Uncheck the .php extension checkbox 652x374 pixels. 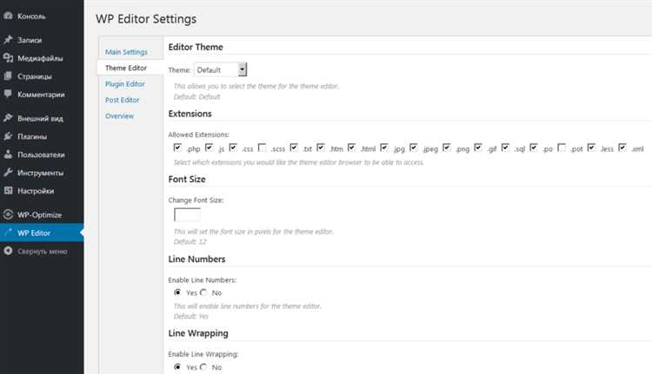pos(177,148)
